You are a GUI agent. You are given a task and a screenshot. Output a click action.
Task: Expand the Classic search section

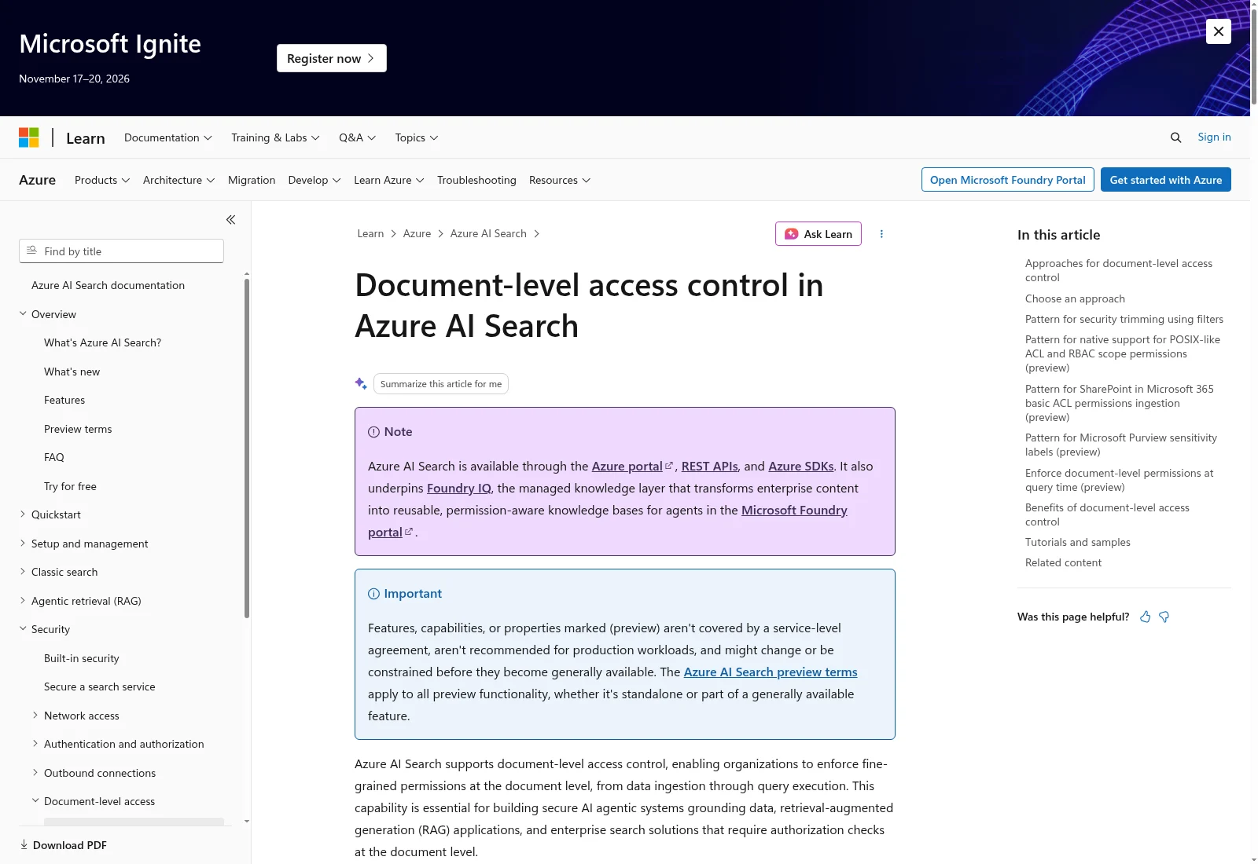point(23,572)
